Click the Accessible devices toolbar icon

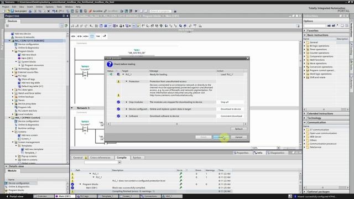point(122,11)
